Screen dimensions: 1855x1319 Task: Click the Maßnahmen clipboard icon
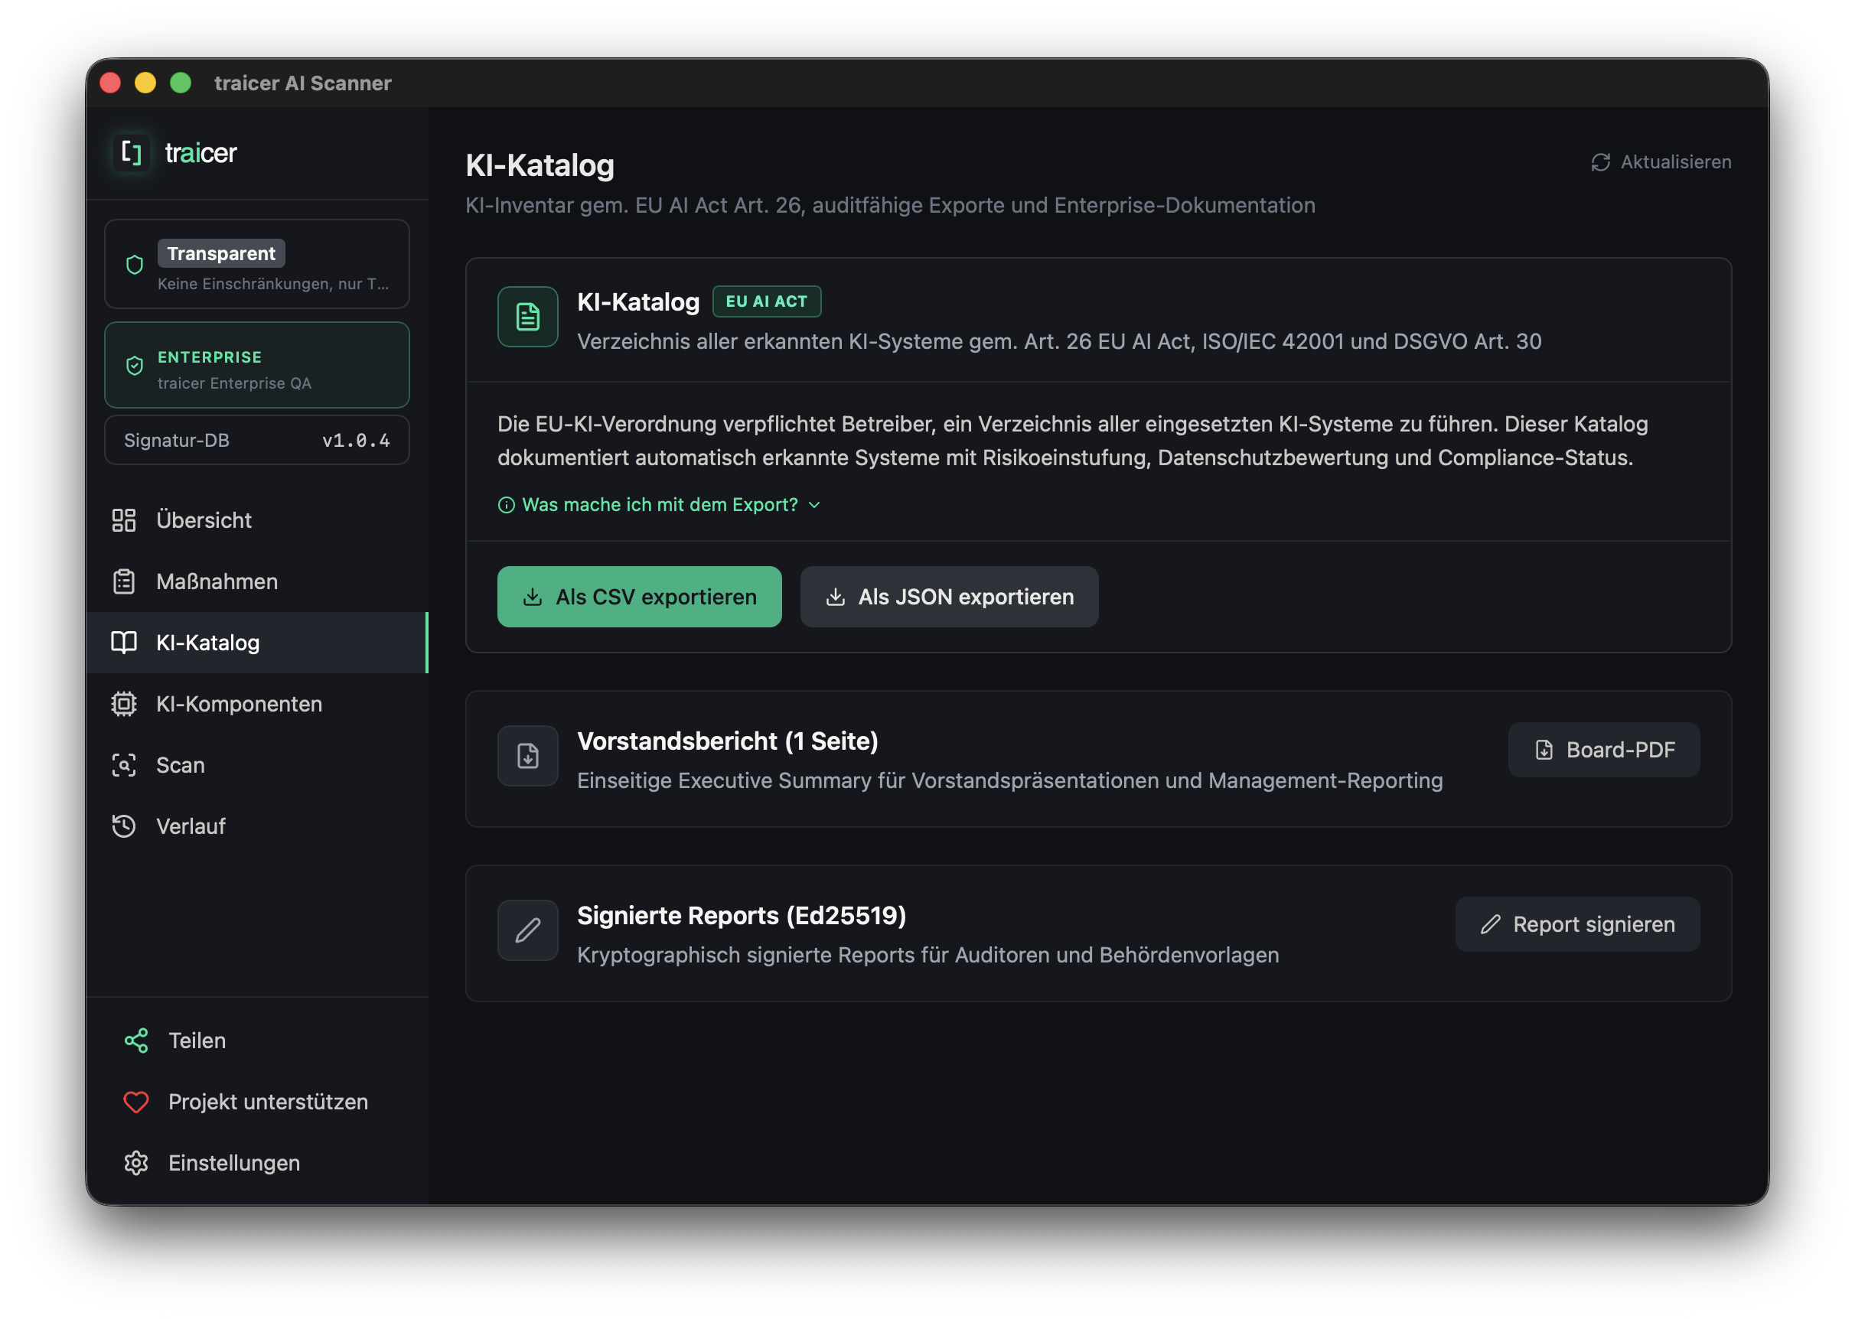[x=123, y=581]
